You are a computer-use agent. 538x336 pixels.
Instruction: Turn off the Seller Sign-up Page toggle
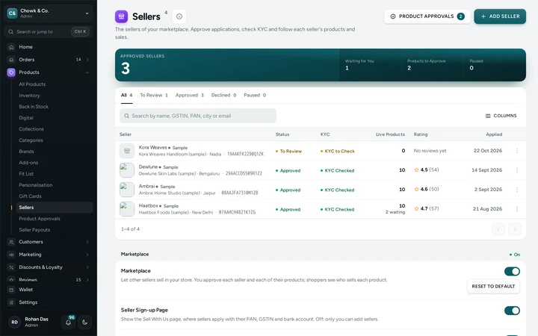tap(512, 311)
